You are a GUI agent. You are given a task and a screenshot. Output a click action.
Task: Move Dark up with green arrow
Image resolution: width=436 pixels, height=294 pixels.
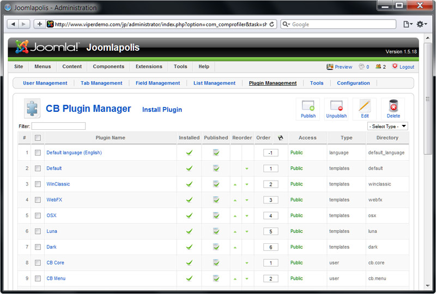[235, 247]
